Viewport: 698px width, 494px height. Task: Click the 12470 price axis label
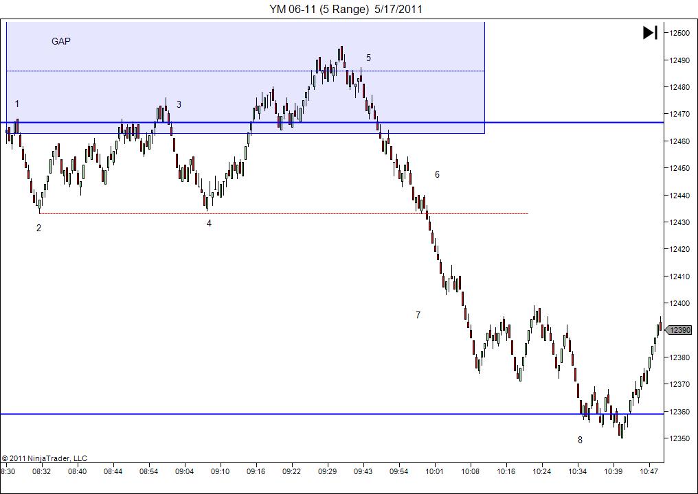pyautogui.click(x=679, y=115)
